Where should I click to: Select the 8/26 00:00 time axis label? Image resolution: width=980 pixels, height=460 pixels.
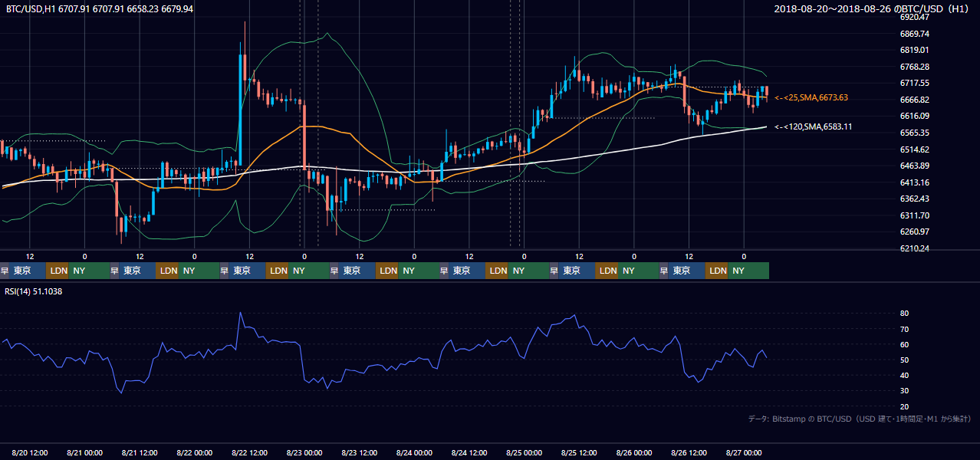click(x=634, y=453)
